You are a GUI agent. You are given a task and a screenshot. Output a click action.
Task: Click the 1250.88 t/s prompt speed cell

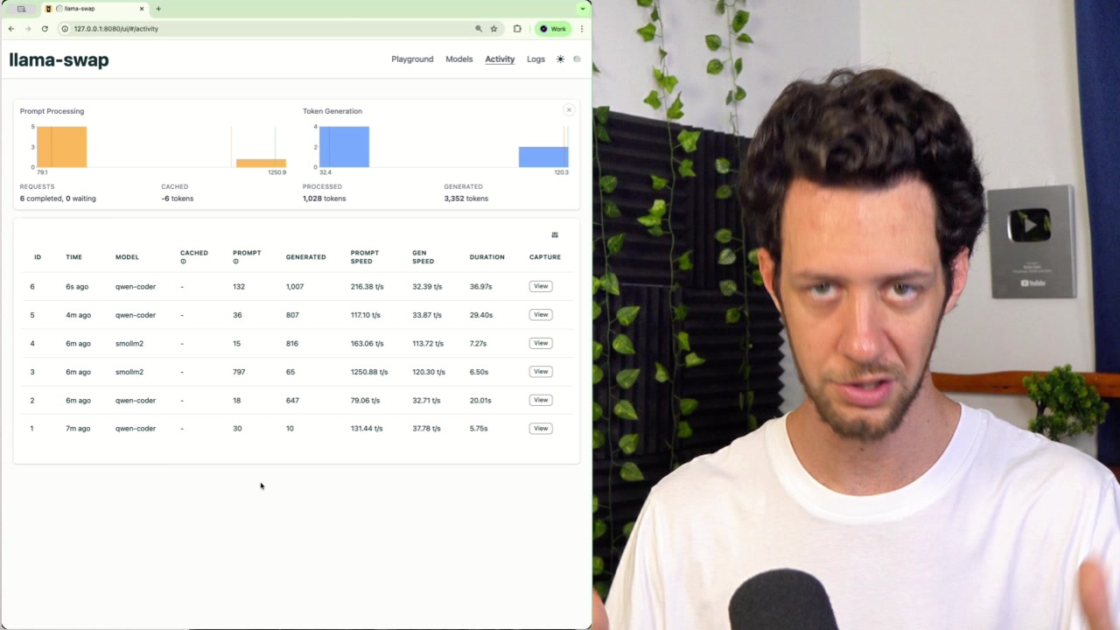click(369, 372)
